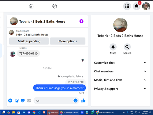Open More options for the listing

[x=68, y=41]
